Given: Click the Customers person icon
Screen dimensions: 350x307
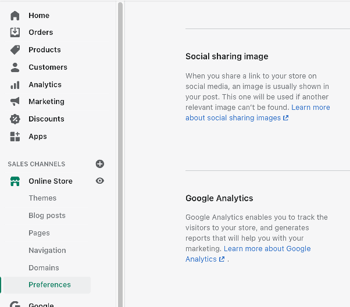Looking at the screenshot, I should click(x=15, y=67).
